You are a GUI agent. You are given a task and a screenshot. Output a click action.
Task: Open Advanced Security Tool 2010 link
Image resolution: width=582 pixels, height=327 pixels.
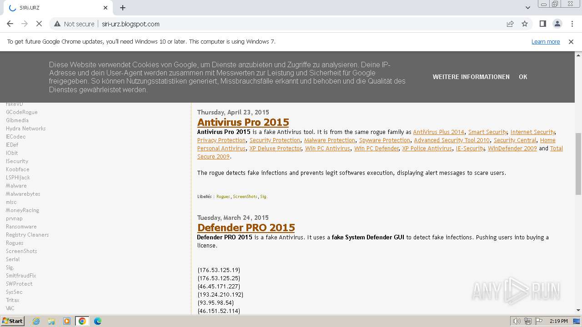click(452, 140)
